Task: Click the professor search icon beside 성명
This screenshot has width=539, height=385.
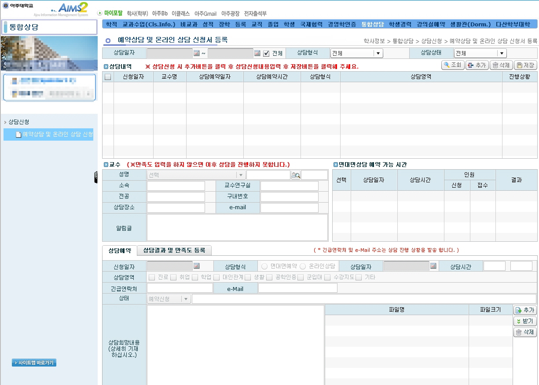Action: [296, 175]
